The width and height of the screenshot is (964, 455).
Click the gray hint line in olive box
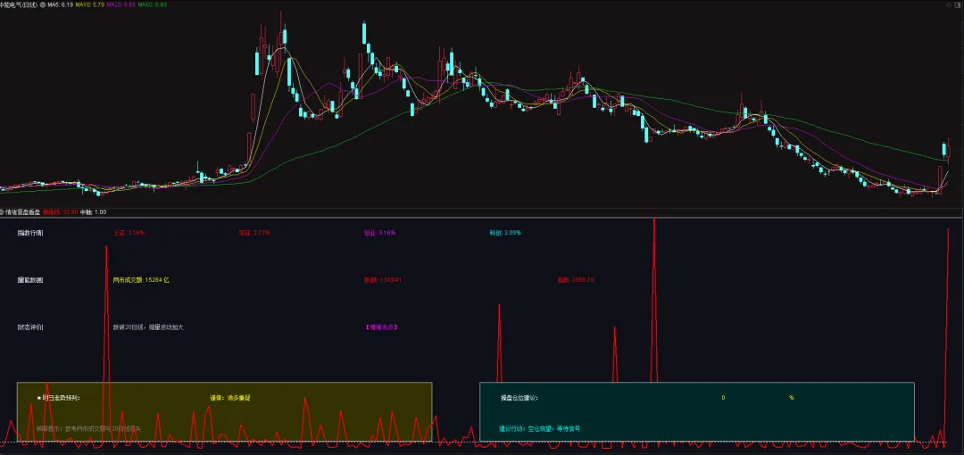(89, 428)
